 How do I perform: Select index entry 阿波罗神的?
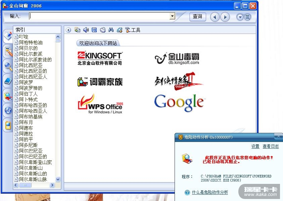(x=29, y=88)
